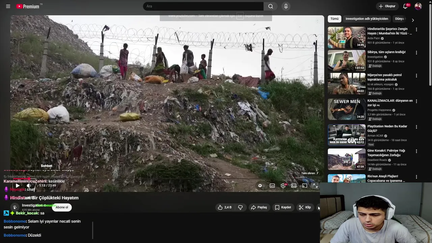The height and width of the screenshot is (243, 432).
Task: Open the KANALİZMACILAR video title
Action: pos(390,103)
